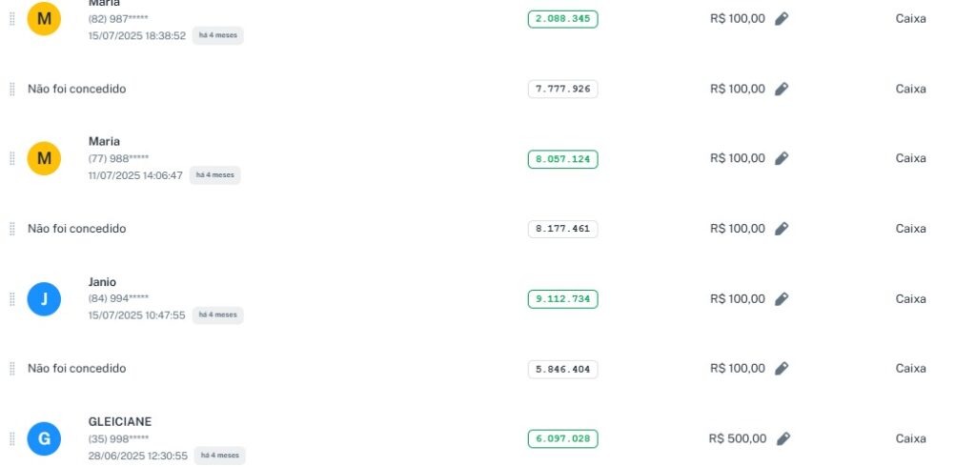Edit the R$ 500,00 value for GLEICIANE

point(783,438)
